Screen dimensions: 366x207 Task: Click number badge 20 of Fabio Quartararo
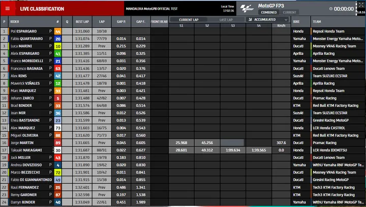(57, 39)
